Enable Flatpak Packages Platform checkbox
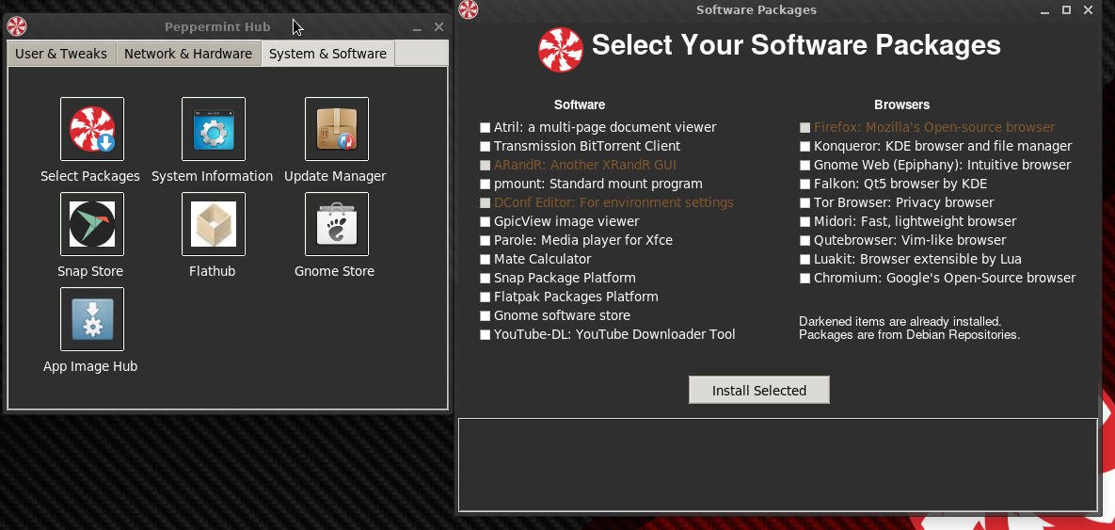This screenshot has width=1115, height=530. coord(485,297)
